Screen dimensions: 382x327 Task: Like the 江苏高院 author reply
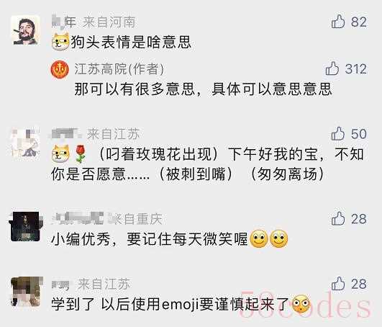[x=332, y=68]
